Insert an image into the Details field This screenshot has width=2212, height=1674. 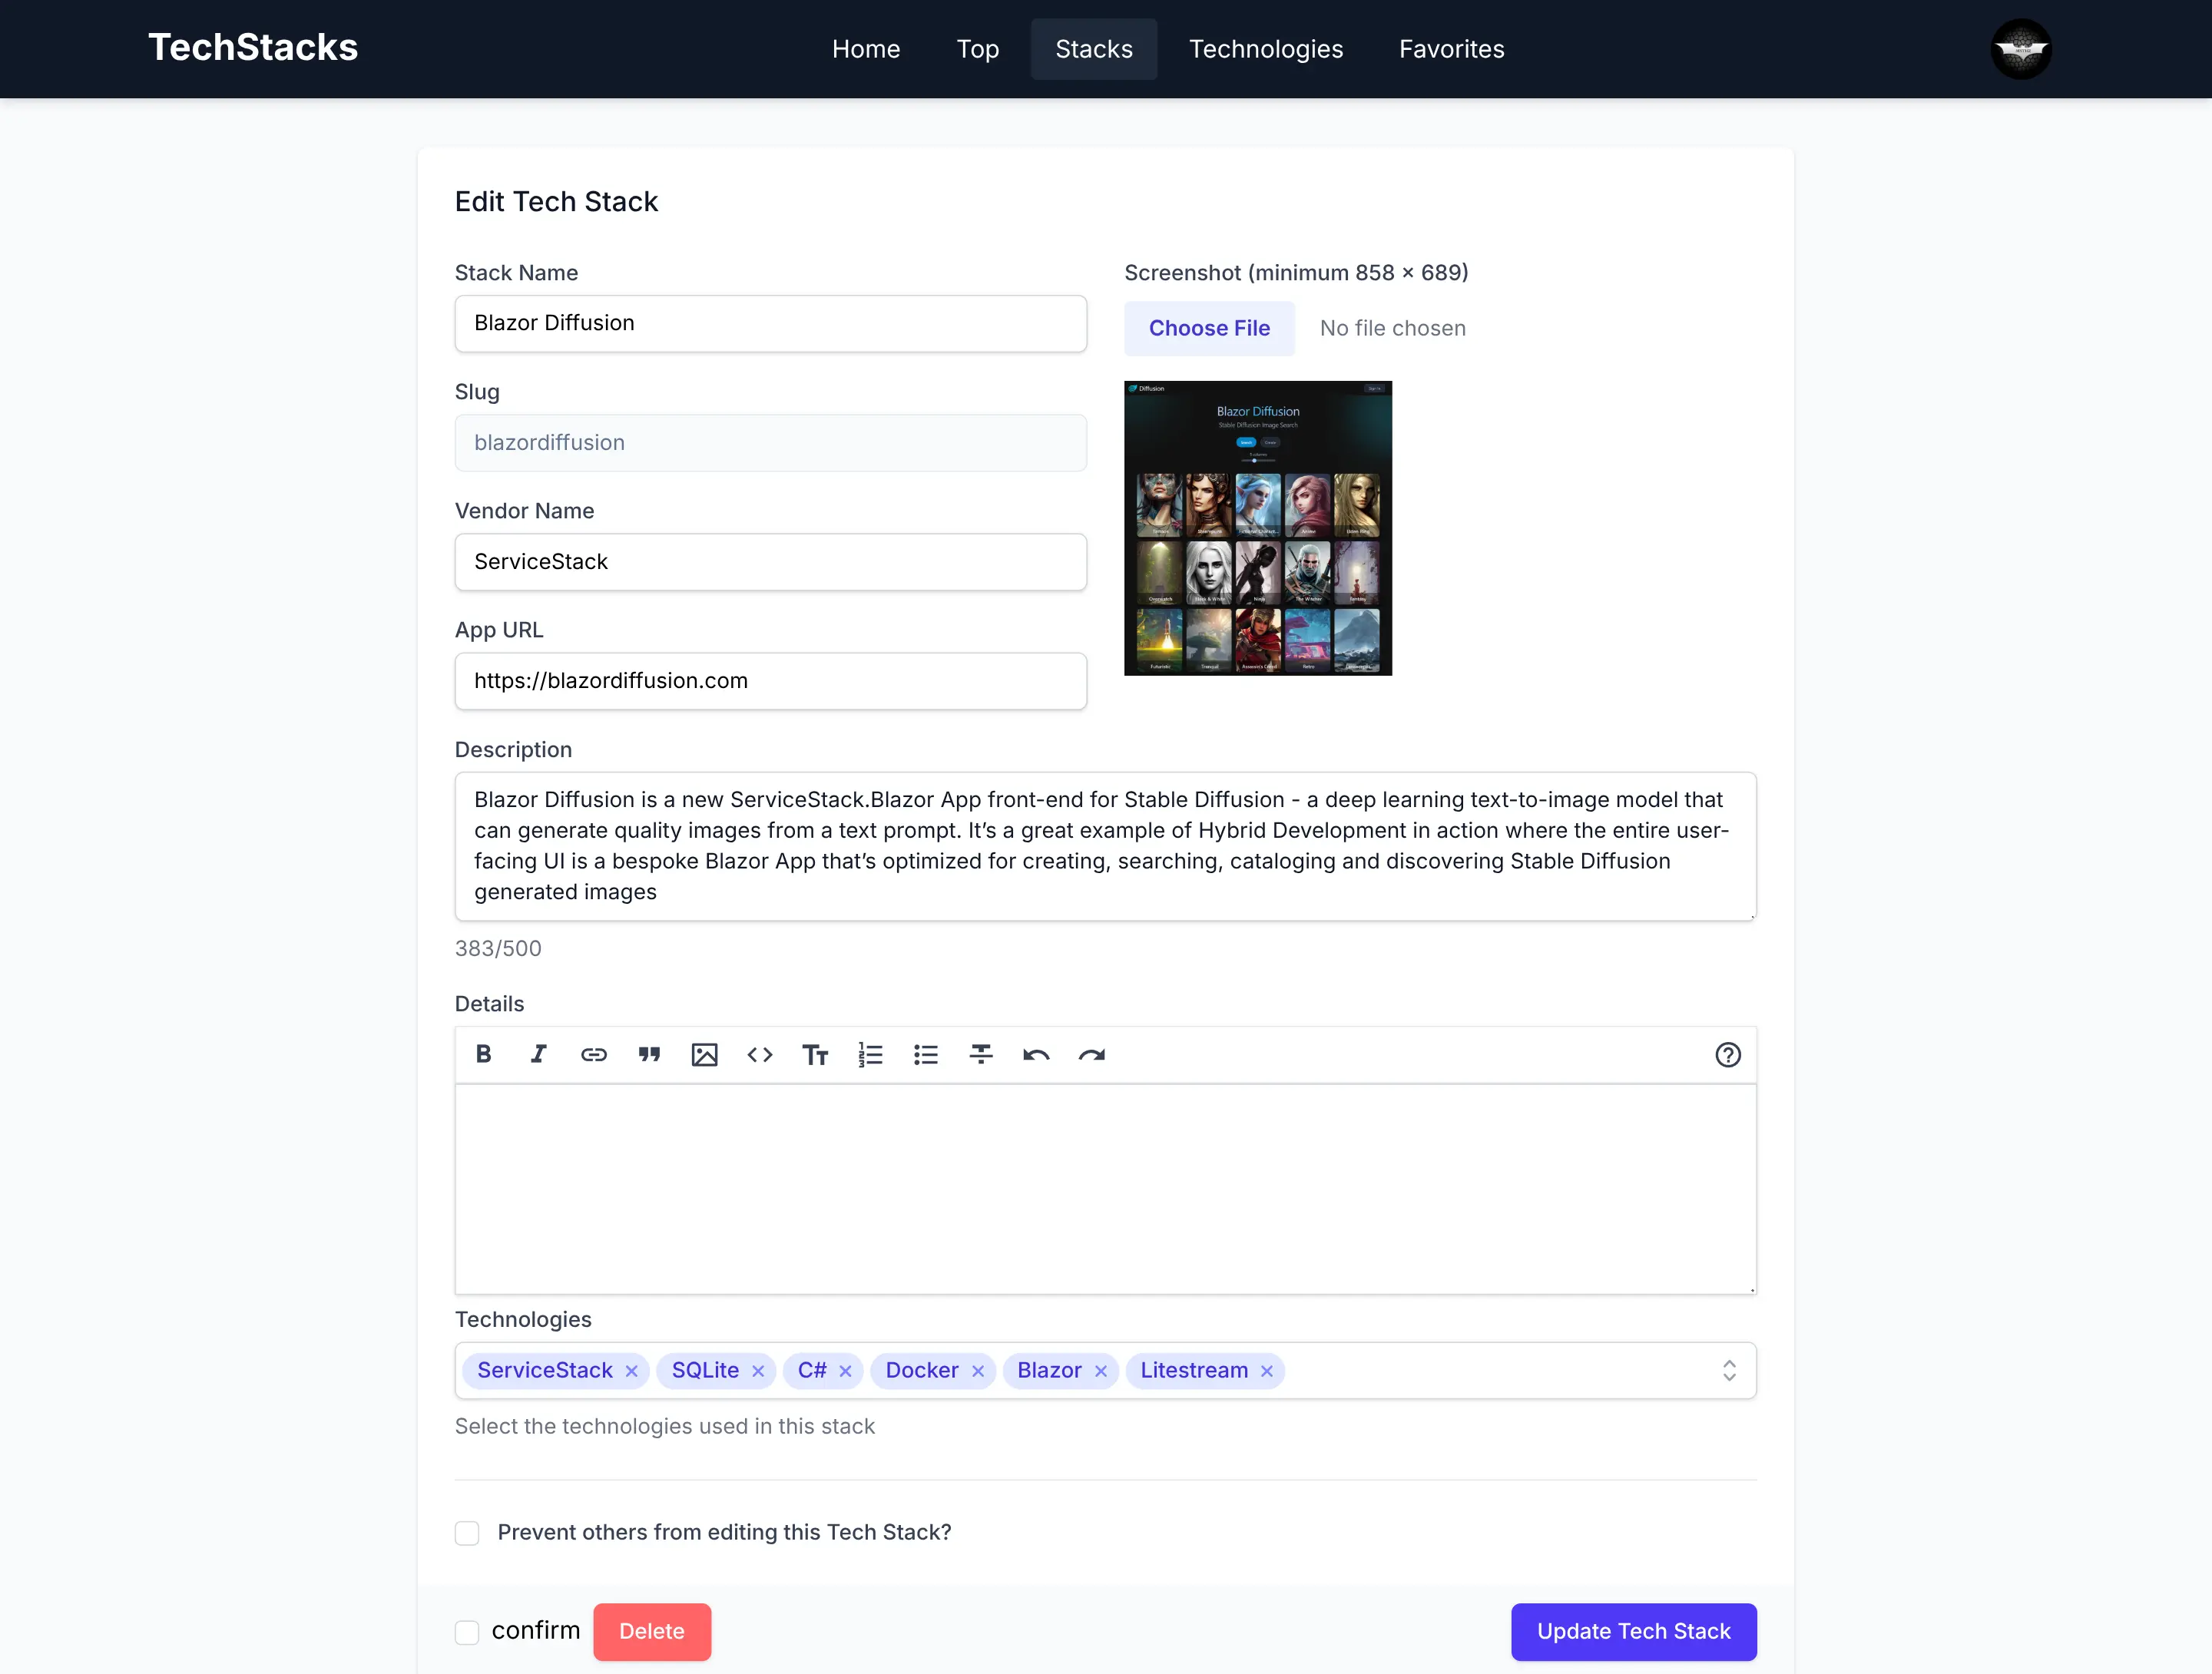[x=705, y=1054]
